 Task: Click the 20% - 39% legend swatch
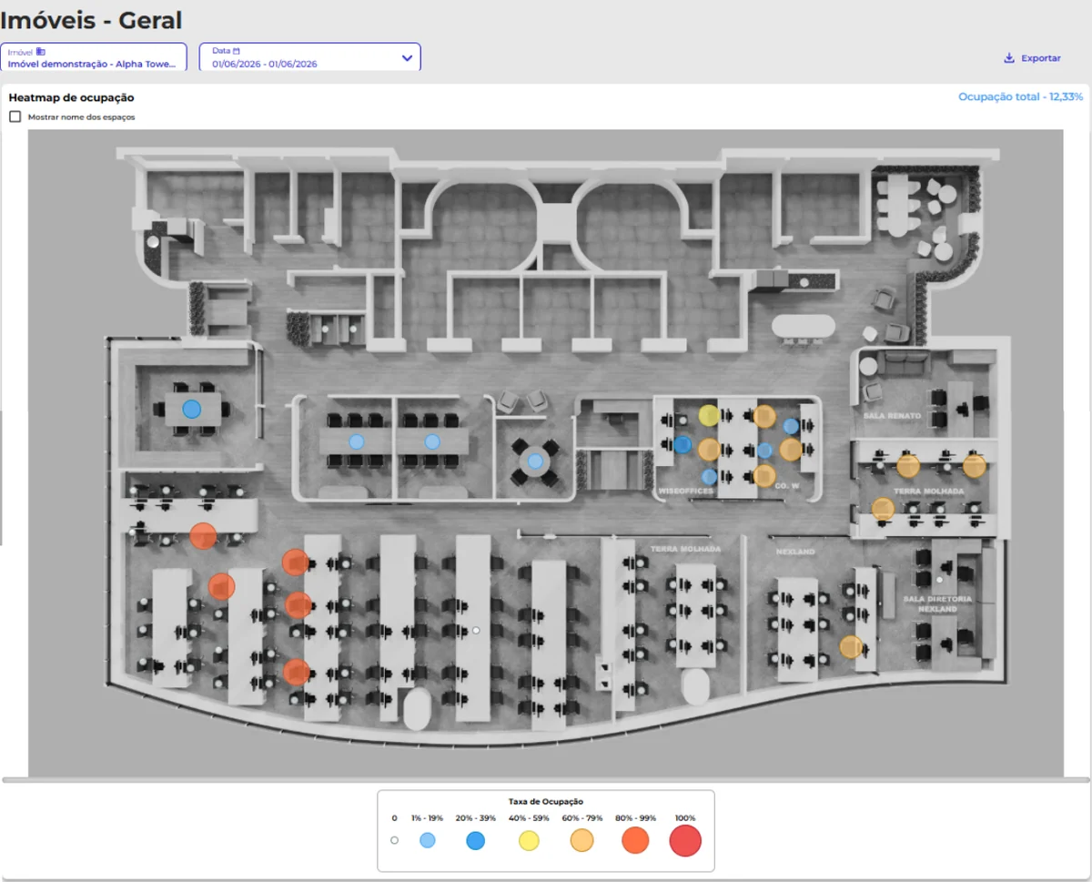coord(475,841)
